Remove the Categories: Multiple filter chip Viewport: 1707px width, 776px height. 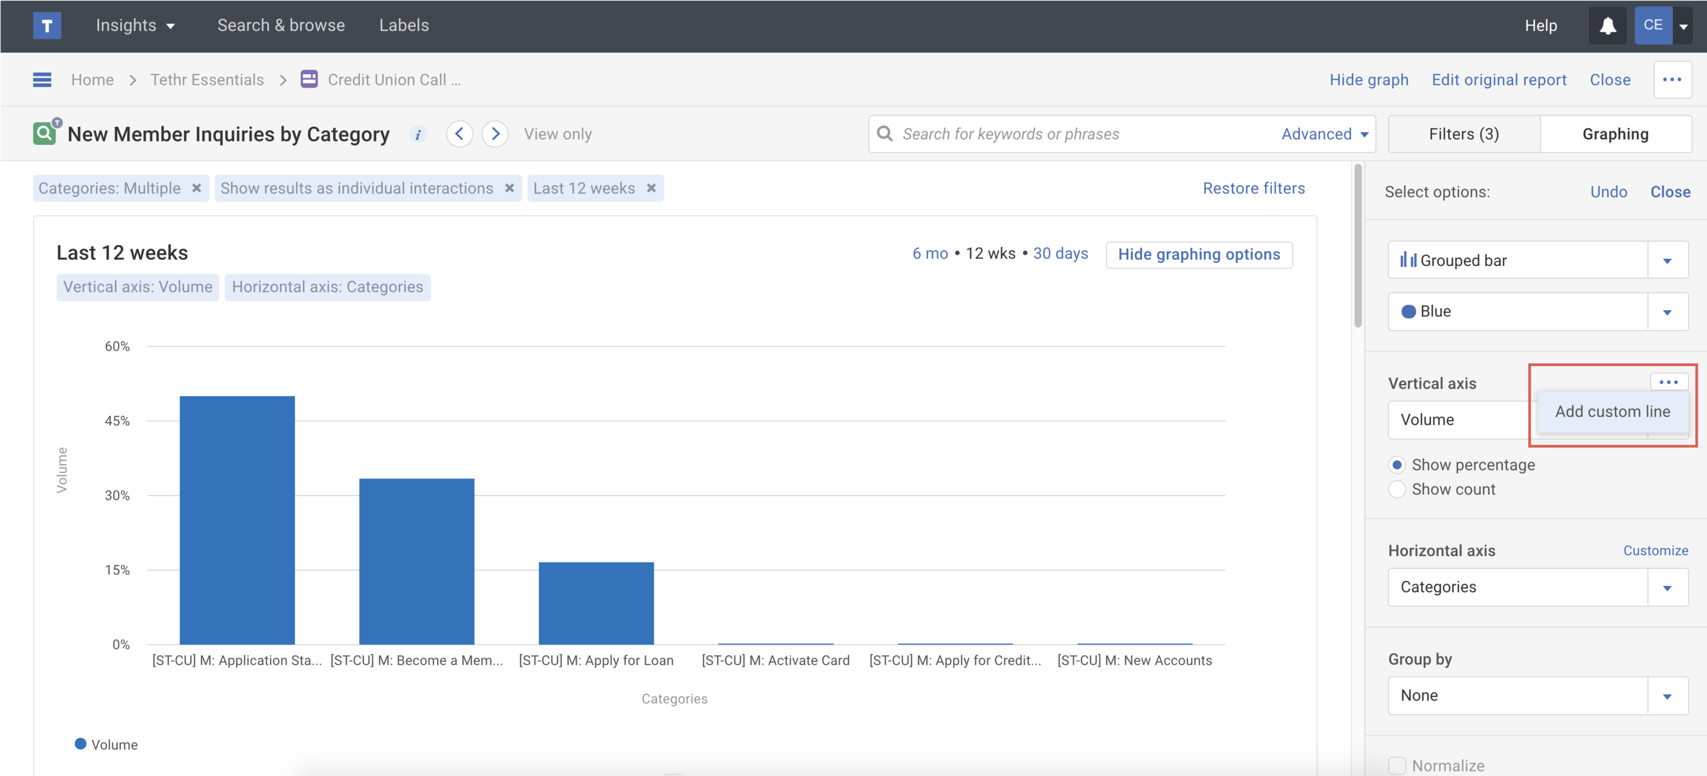pyautogui.click(x=197, y=188)
